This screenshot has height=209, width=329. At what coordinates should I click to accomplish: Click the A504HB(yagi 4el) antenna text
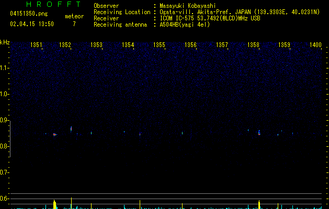click(185, 25)
